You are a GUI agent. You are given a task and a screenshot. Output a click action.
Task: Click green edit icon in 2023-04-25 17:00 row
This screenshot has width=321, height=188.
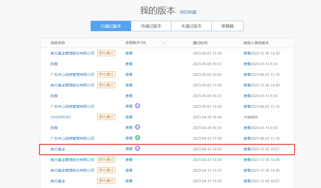[x=138, y=138]
